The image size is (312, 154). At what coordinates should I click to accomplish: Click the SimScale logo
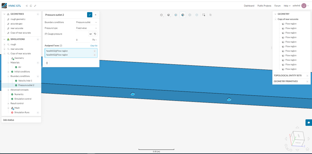pyautogui.click(x=4, y=6)
